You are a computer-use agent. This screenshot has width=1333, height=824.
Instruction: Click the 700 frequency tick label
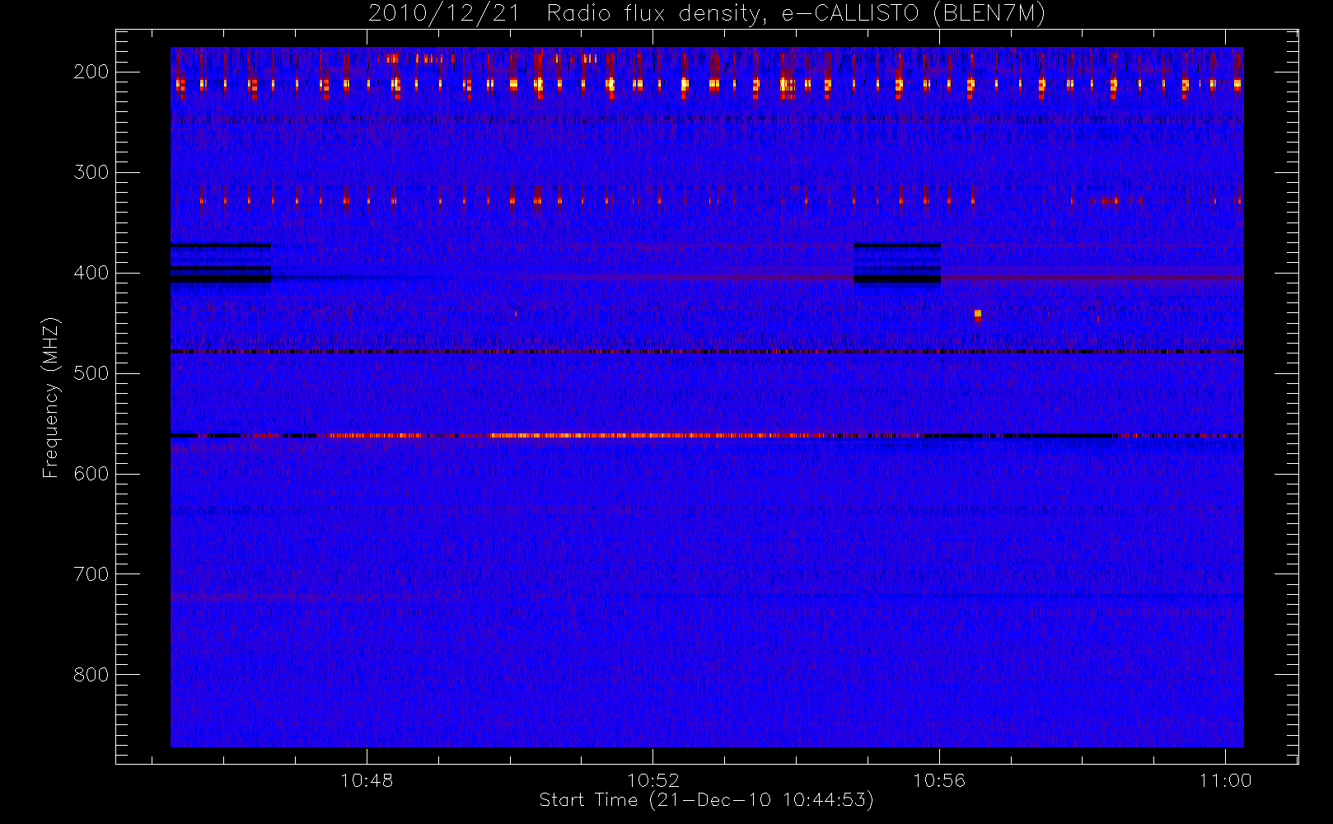[x=91, y=574]
